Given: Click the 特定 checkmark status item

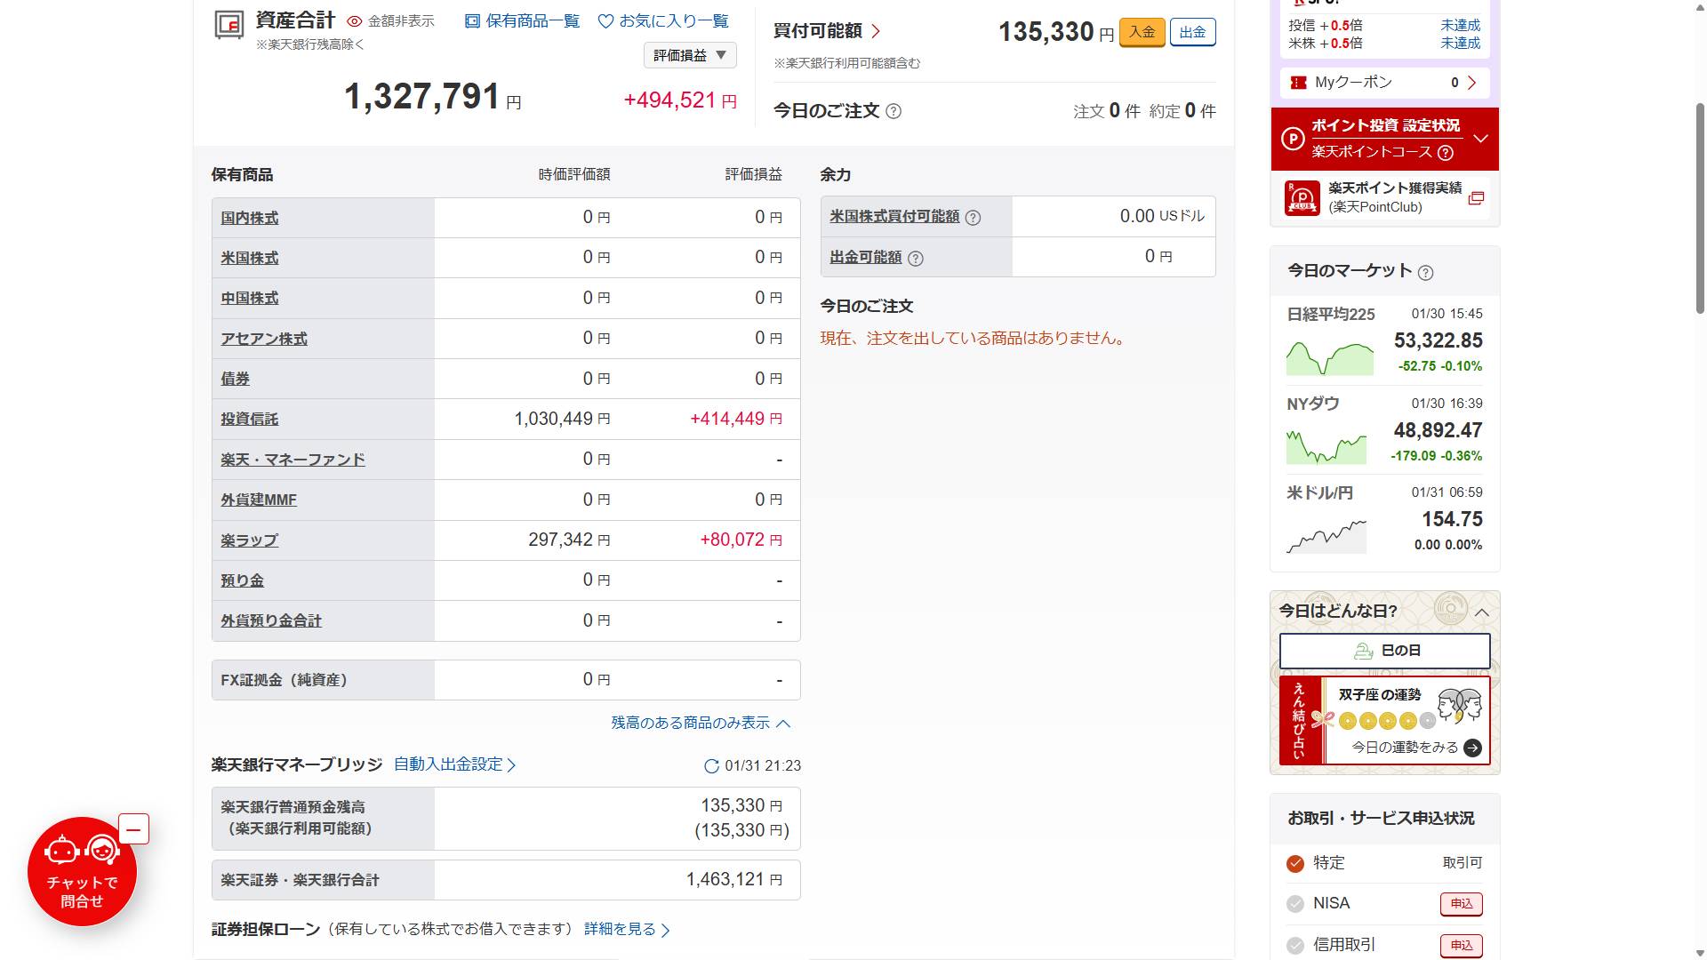Looking at the screenshot, I should click(x=1295, y=863).
